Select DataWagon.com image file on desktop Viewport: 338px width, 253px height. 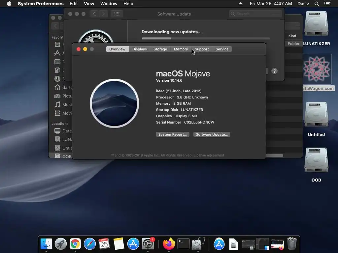pyautogui.click(x=317, y=69)
